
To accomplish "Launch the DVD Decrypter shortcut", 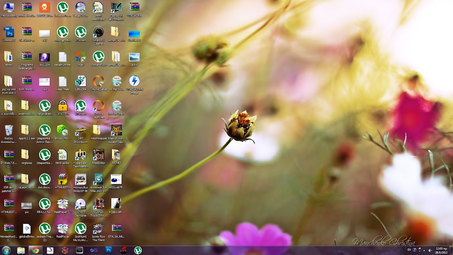I will (x=80, y=208).
